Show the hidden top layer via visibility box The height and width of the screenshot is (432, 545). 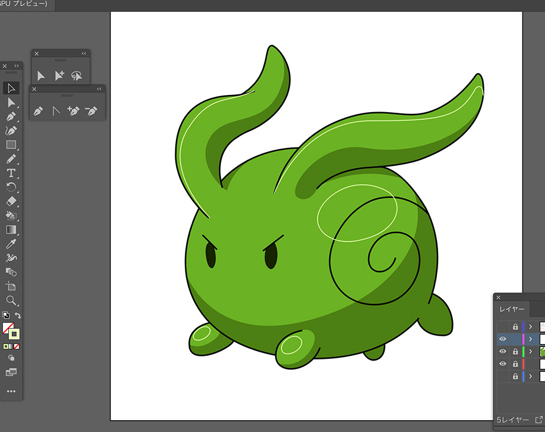pyautogui.click(x=502, y=327)
